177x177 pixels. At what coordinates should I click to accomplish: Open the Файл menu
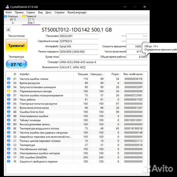tap(9, 12)
